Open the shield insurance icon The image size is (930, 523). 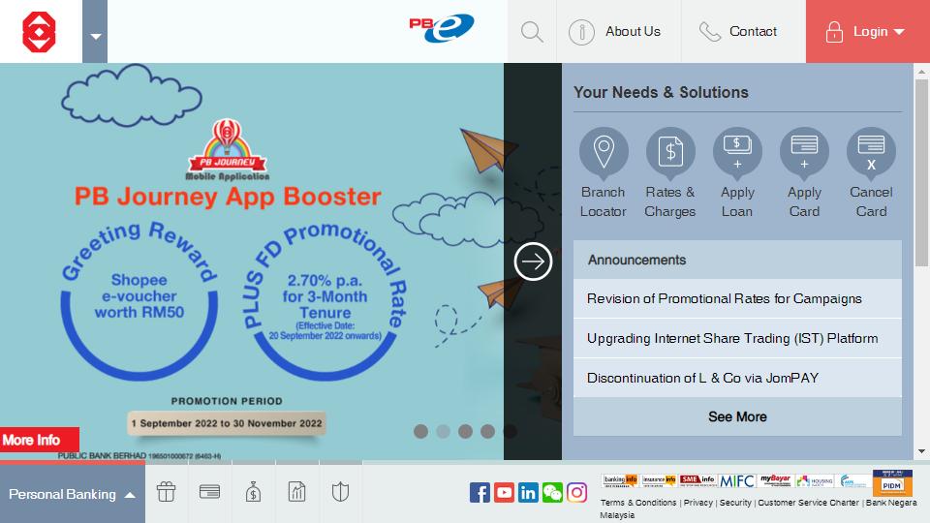[340, 492]
